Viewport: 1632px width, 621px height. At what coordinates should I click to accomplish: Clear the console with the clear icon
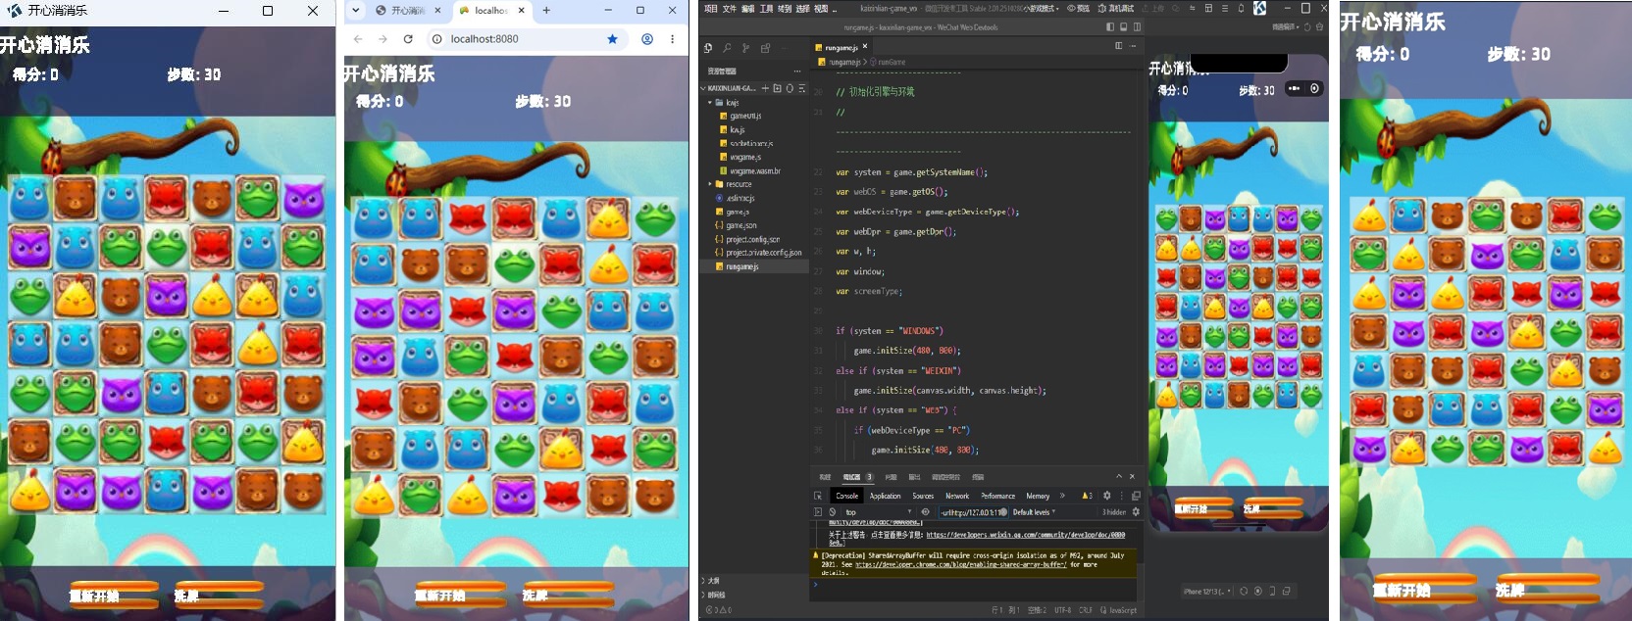tap(832, 511)
